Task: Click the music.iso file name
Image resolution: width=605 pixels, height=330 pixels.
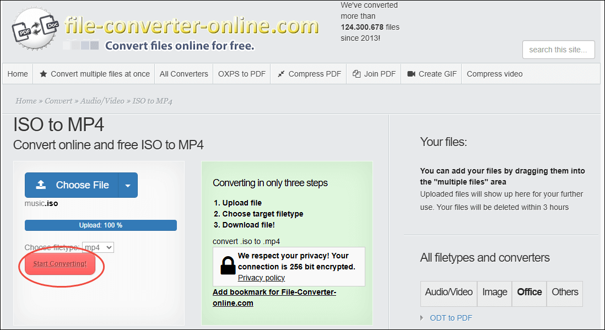Action: click(x=41, y=203)
